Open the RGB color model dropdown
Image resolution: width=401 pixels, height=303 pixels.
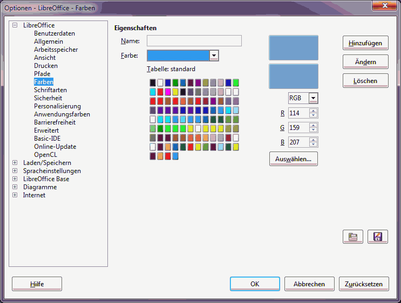[x=313, y=98]
